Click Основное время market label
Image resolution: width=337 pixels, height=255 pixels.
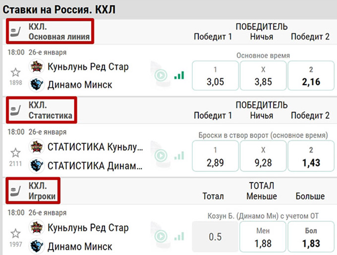263,55
